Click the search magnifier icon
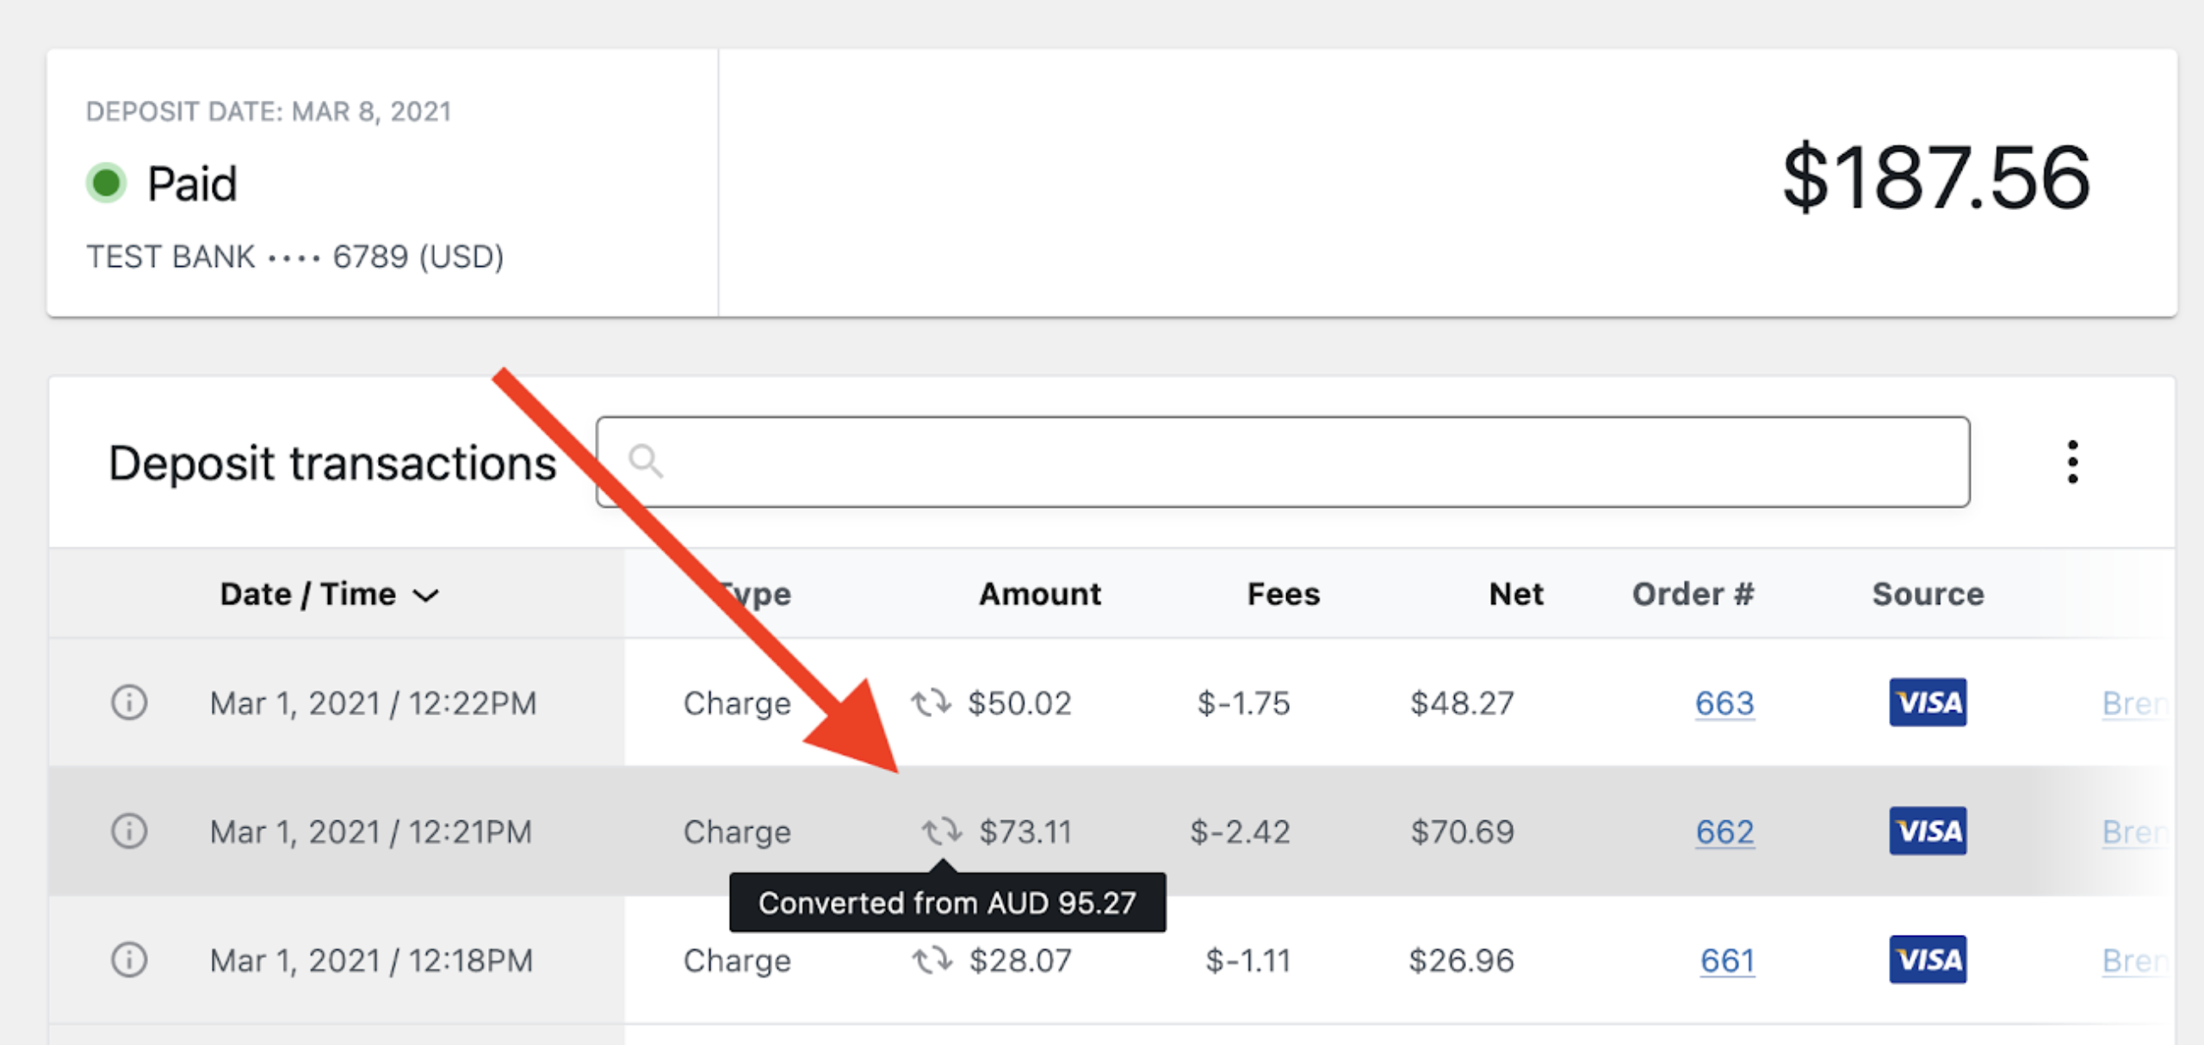The width and height of the screenshot is (2204, 1045). [645, 461]
